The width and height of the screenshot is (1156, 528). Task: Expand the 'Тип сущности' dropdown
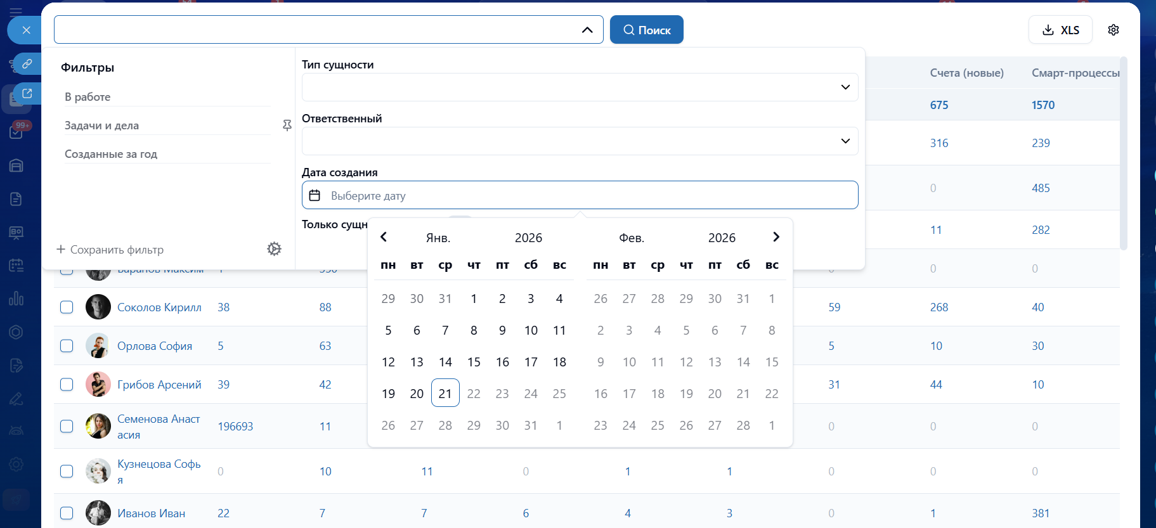[x=580, y=87]
